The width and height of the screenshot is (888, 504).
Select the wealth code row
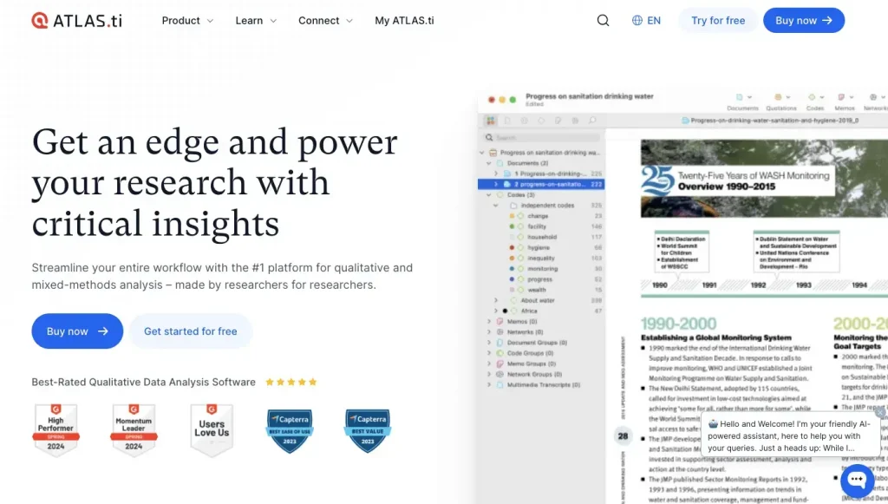[541, 290]
